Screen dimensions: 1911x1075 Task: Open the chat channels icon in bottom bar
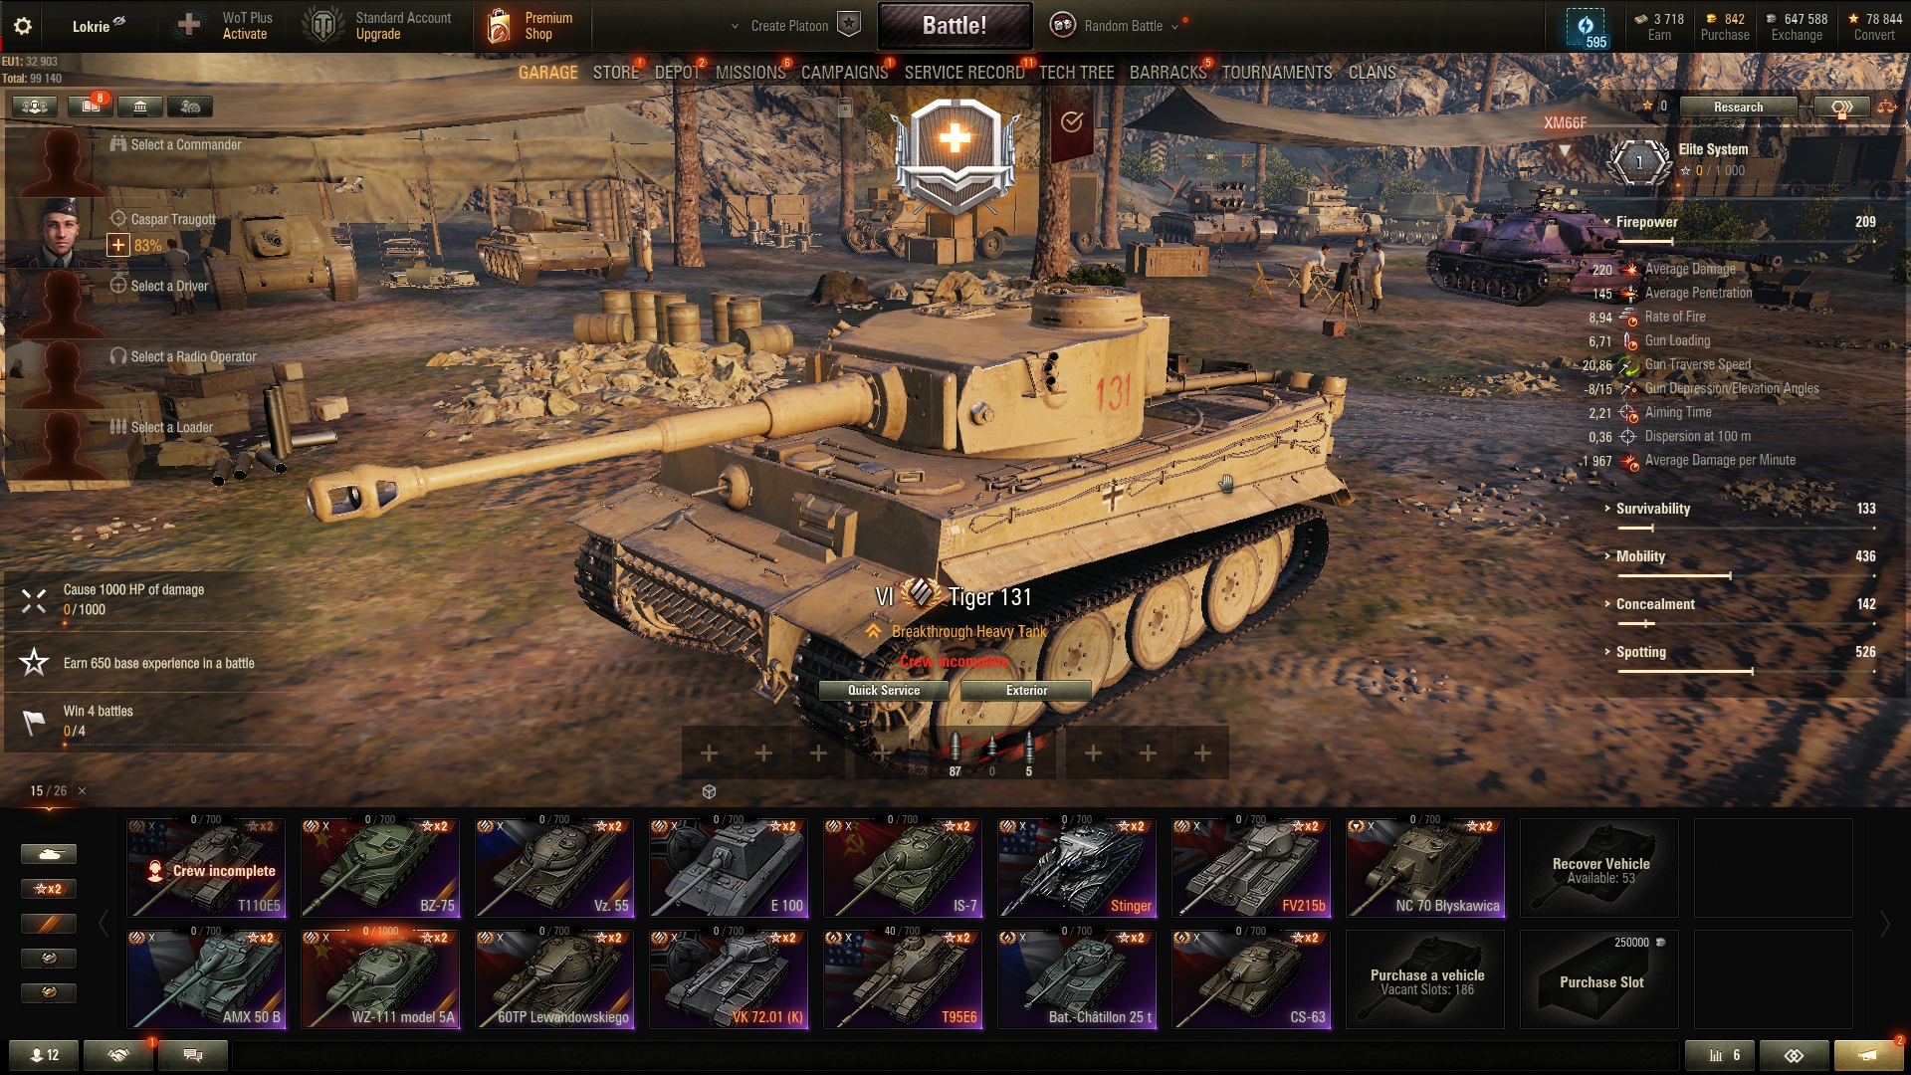(193, 1055)
